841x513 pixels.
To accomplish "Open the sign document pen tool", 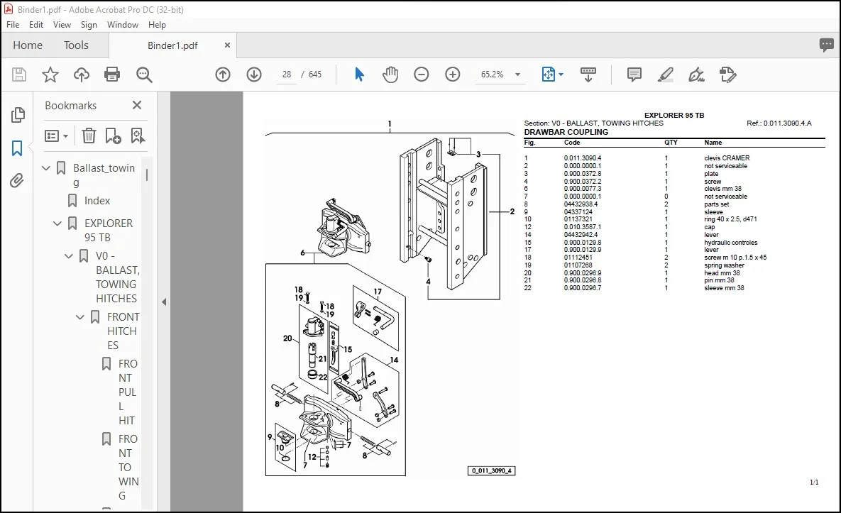I will point(697,75).
